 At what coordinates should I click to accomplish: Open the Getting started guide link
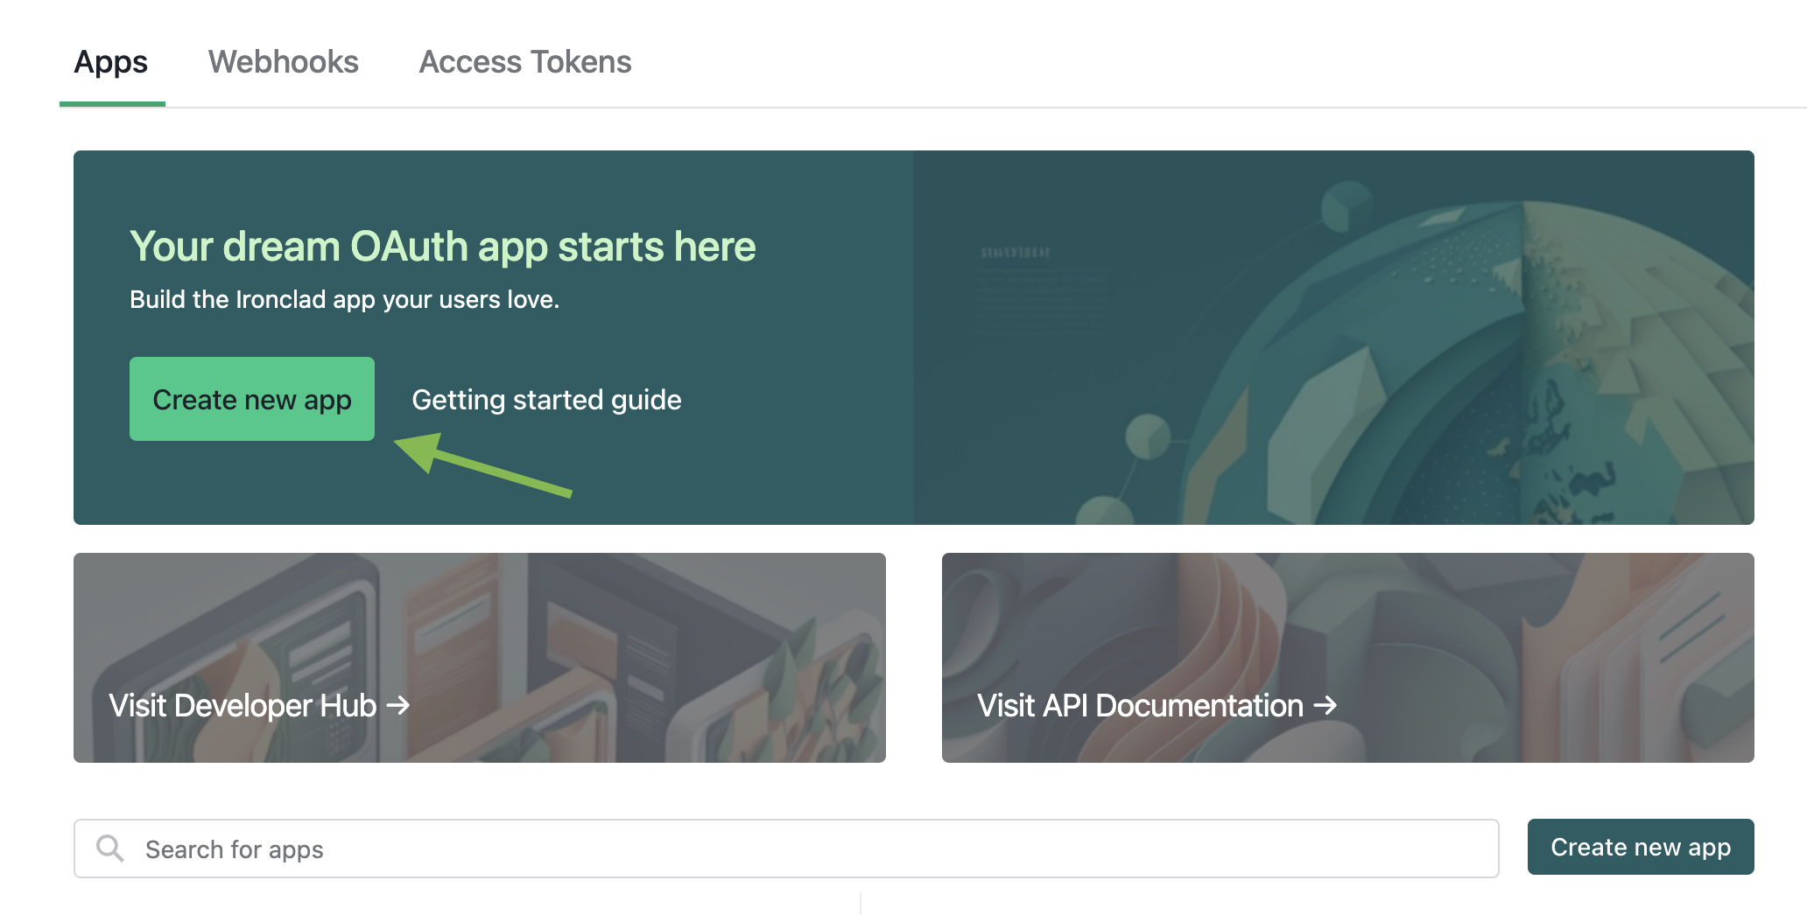pyautogui.click(x=546, y=400)
